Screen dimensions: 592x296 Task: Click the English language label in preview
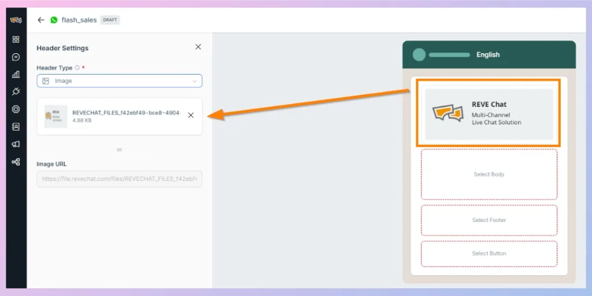coord(488,55)
